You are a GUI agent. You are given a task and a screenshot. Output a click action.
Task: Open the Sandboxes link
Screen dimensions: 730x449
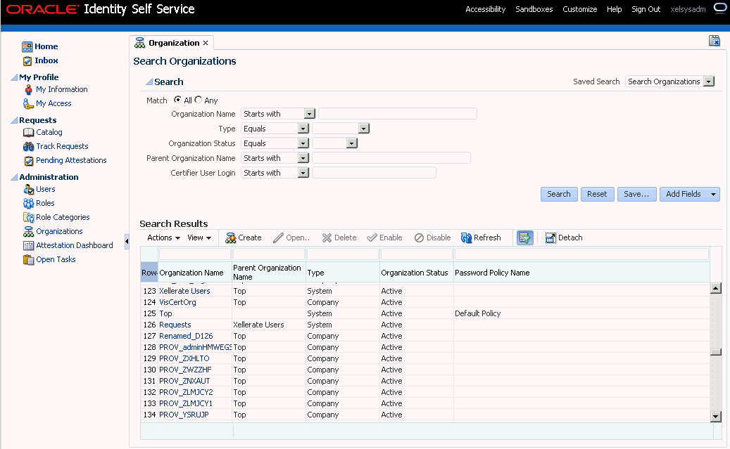pyautogui.click(x=534, y=9)
